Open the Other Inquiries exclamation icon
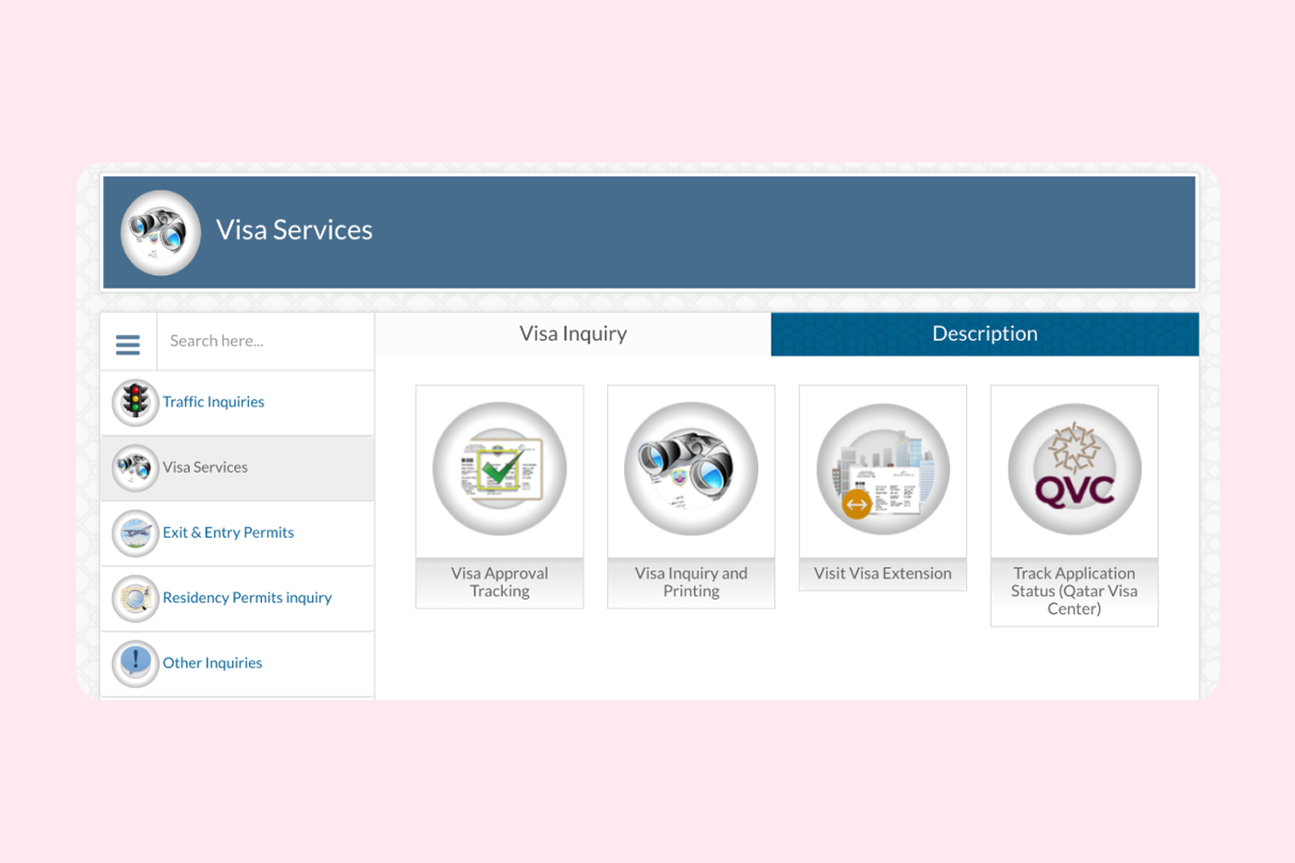 point(136,663)
